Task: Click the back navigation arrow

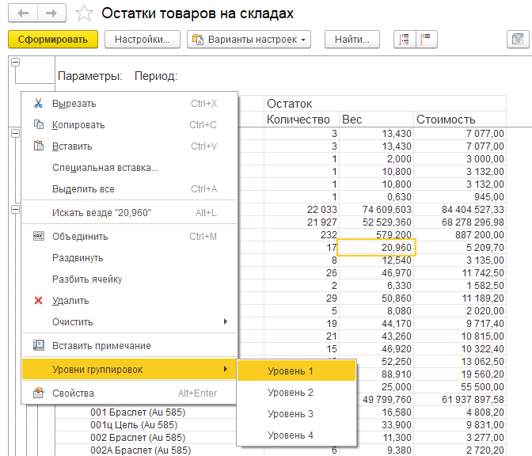Action: [x=23, y=13]
